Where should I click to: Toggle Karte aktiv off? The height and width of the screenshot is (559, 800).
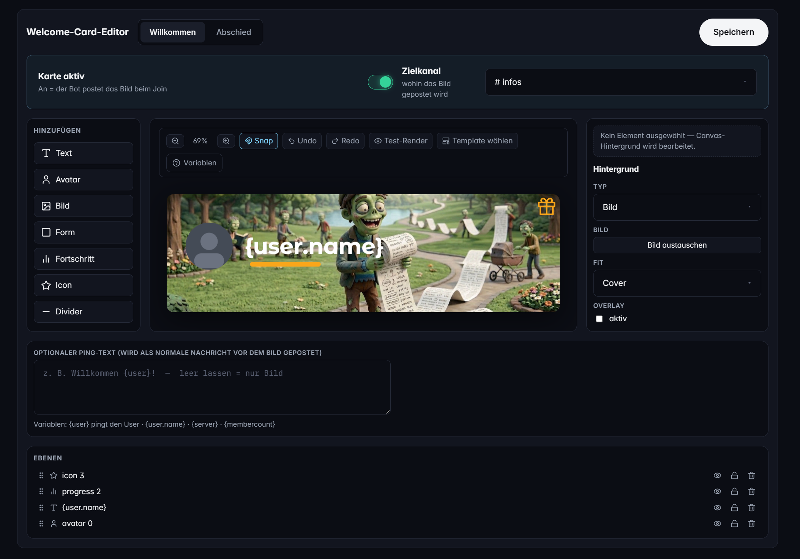(x=380, y=82)
